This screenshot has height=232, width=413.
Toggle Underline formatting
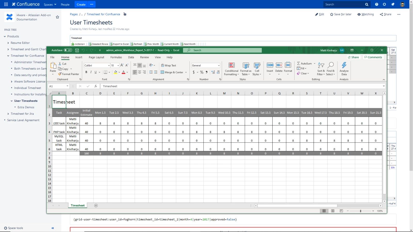[96, 72]
